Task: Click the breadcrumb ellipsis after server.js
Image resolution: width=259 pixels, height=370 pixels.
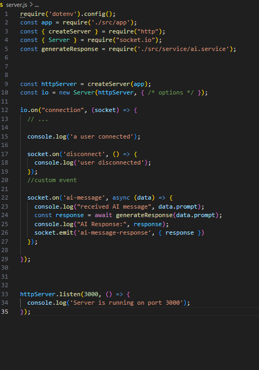Action: click(37, 5)
